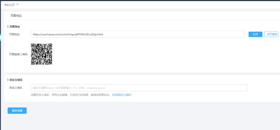This screenshot has width=280, height=130.
Task: Click the 打开 button
Action: click(x=255, y=34)
